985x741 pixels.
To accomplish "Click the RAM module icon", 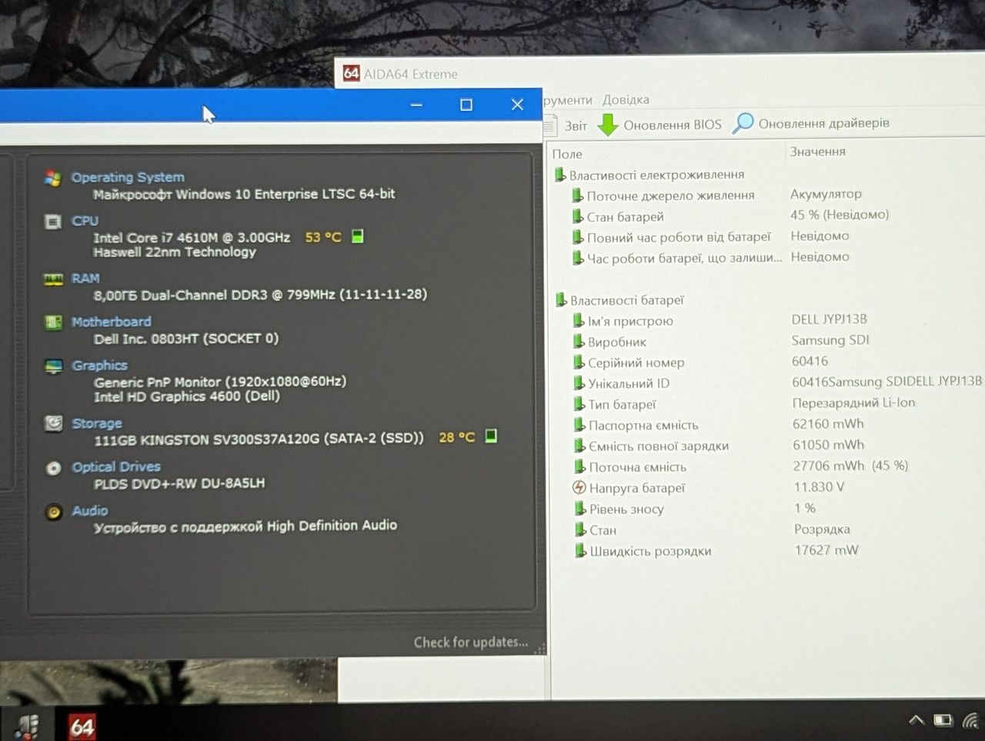I will point(53,279).
